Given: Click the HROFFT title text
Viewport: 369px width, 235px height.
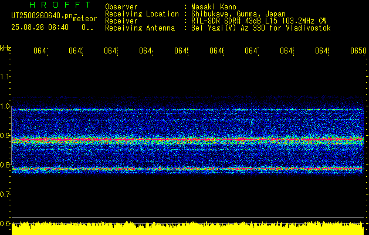Looking at the screenshot, I should coord(60,5).
